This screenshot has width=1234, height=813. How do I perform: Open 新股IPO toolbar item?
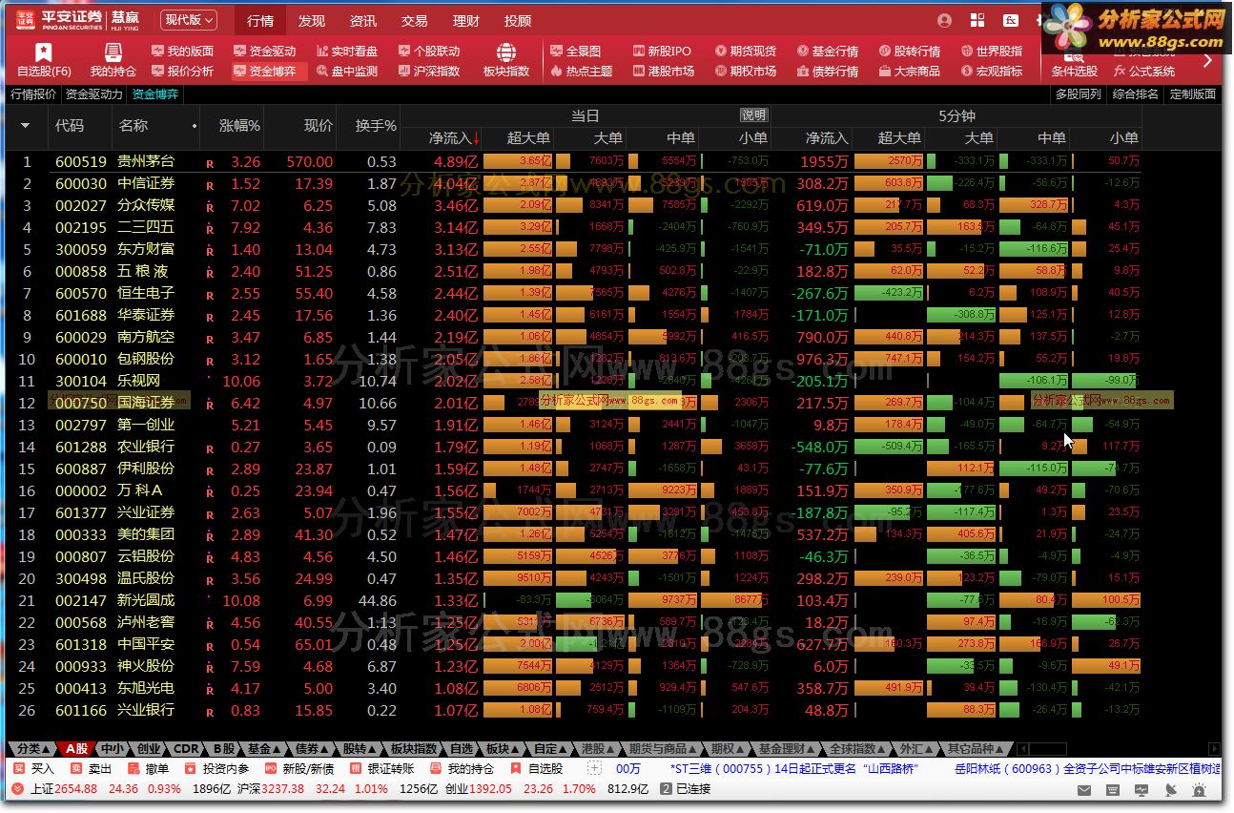tap(662, 52)
